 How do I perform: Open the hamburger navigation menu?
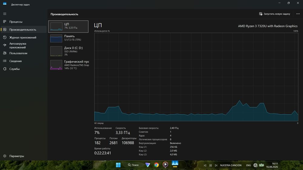5,14
